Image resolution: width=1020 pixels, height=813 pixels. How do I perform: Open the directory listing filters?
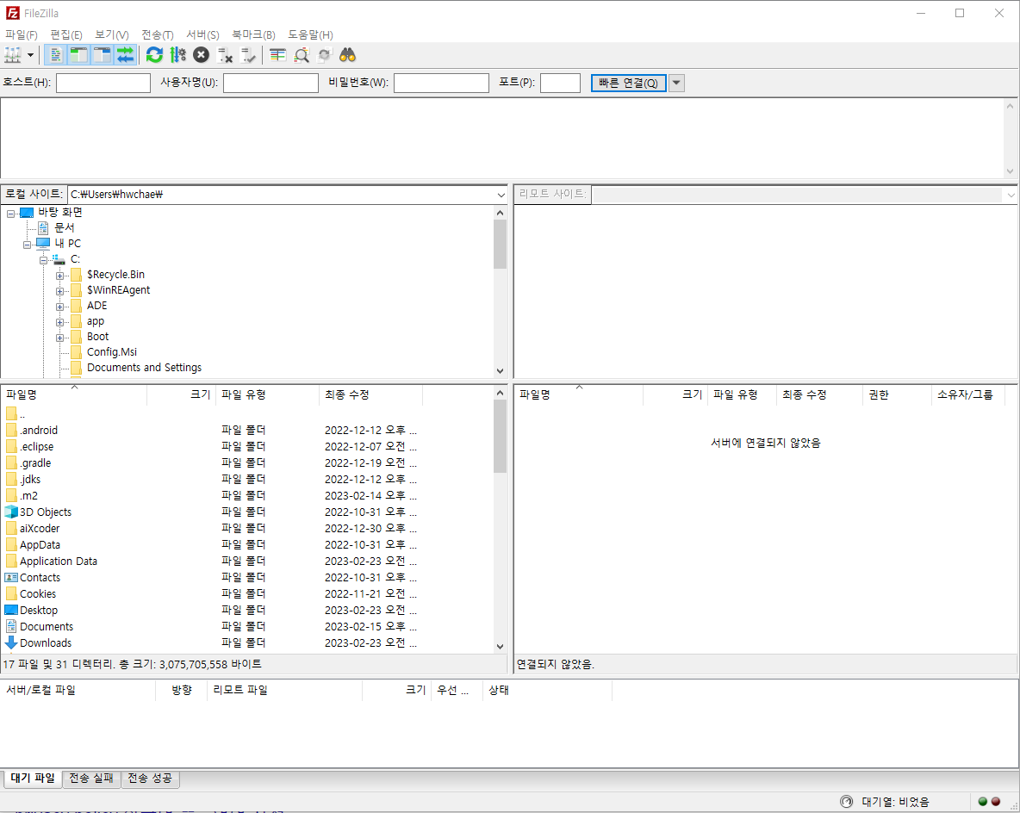(x=277, y=54)
